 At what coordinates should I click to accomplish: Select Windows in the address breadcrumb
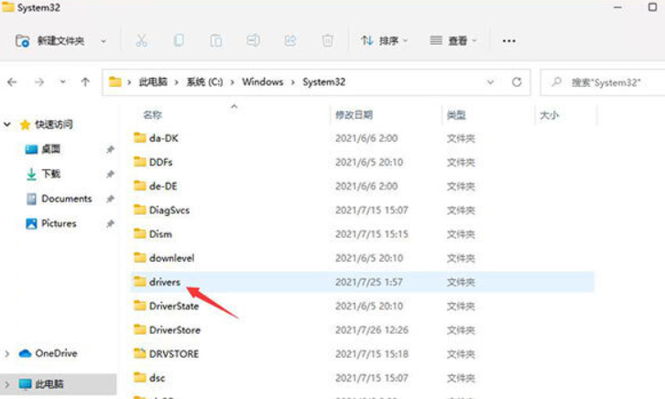pos(263,81)
